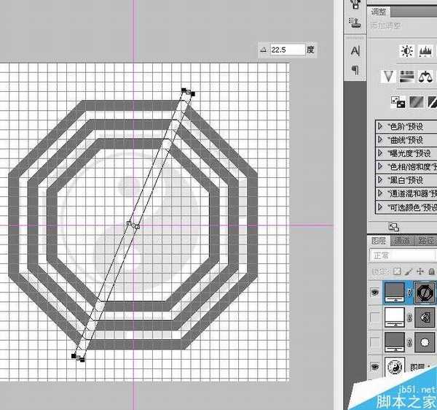Image resolution: width=437 pixels, height=410 pixels.
Task: Click lock image pixels brush icon
Action: click(x=409, y=271)
